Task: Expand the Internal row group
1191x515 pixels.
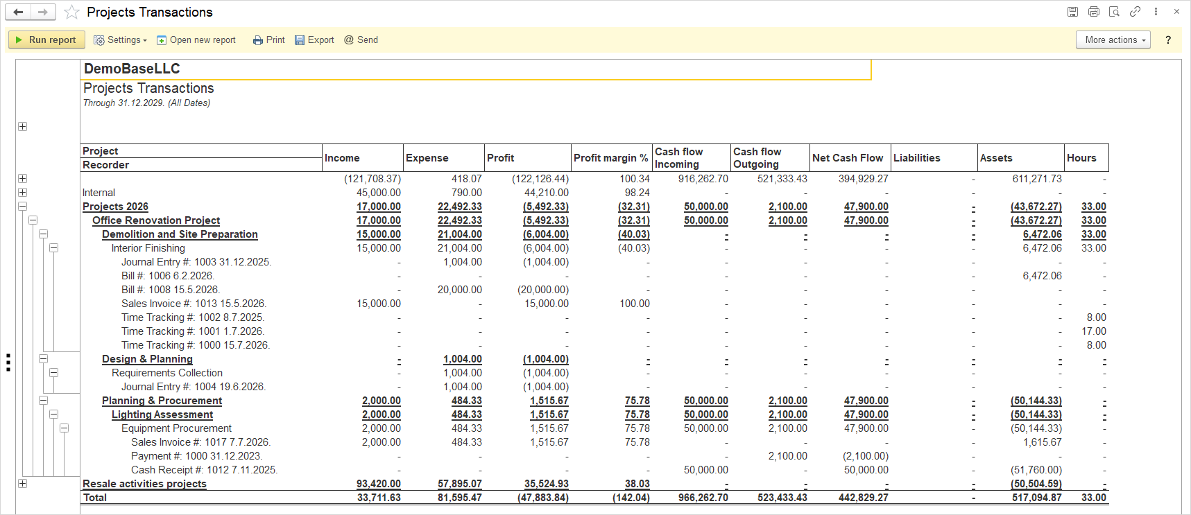Action: [22, 193]
